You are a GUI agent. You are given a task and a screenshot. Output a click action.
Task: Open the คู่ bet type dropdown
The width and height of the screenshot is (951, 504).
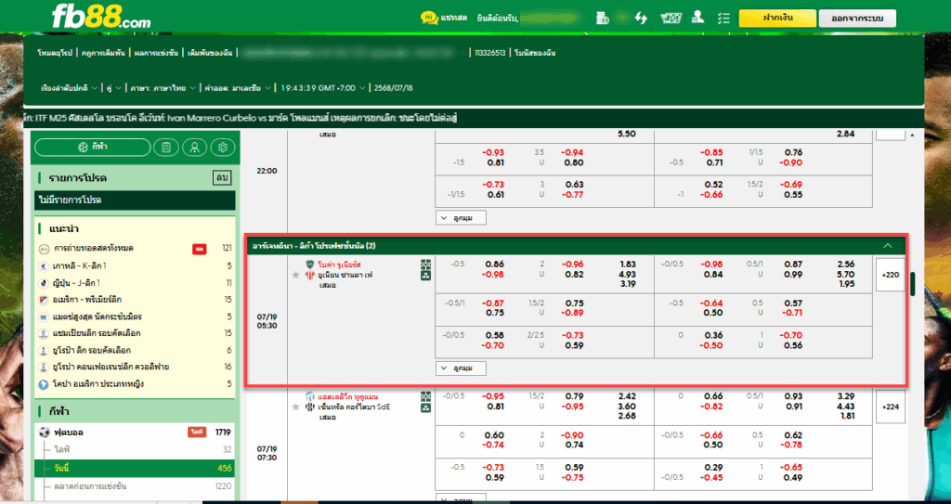[x=114, y=88]
